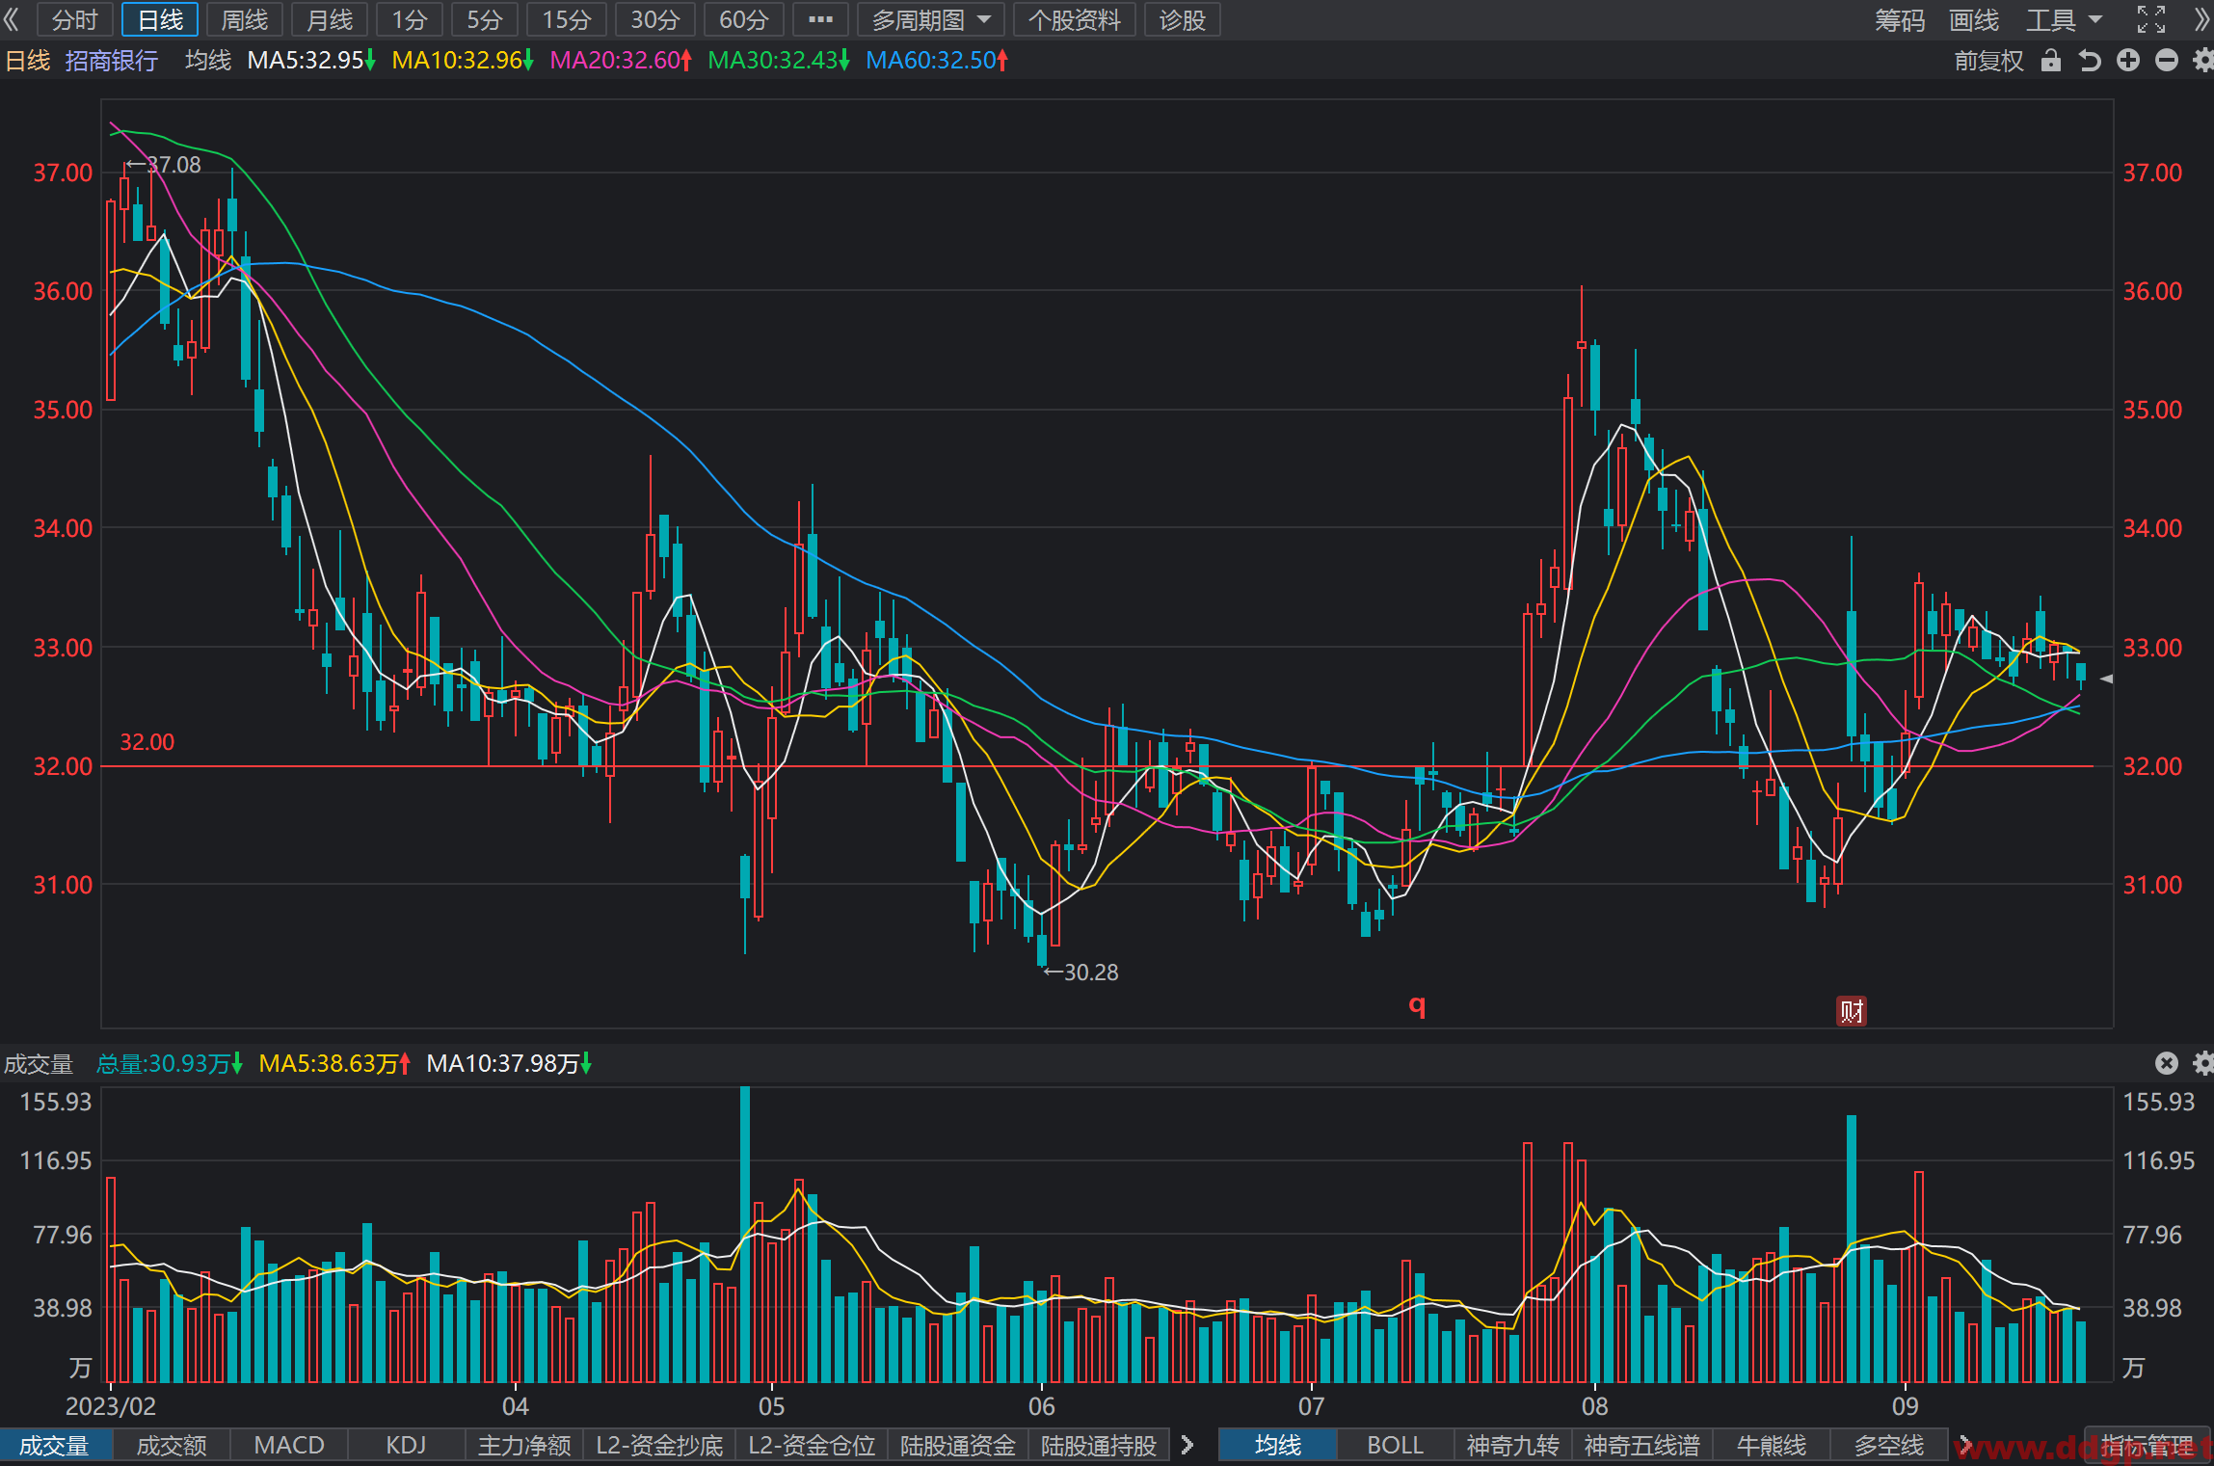Click the lock icon beside 前复权
This screenshot has height=1466, width=2214.
pos(2051,61)
